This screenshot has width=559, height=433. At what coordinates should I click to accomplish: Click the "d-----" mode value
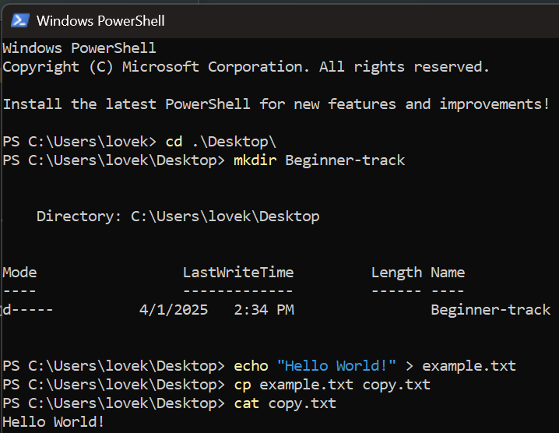[28, 310]
